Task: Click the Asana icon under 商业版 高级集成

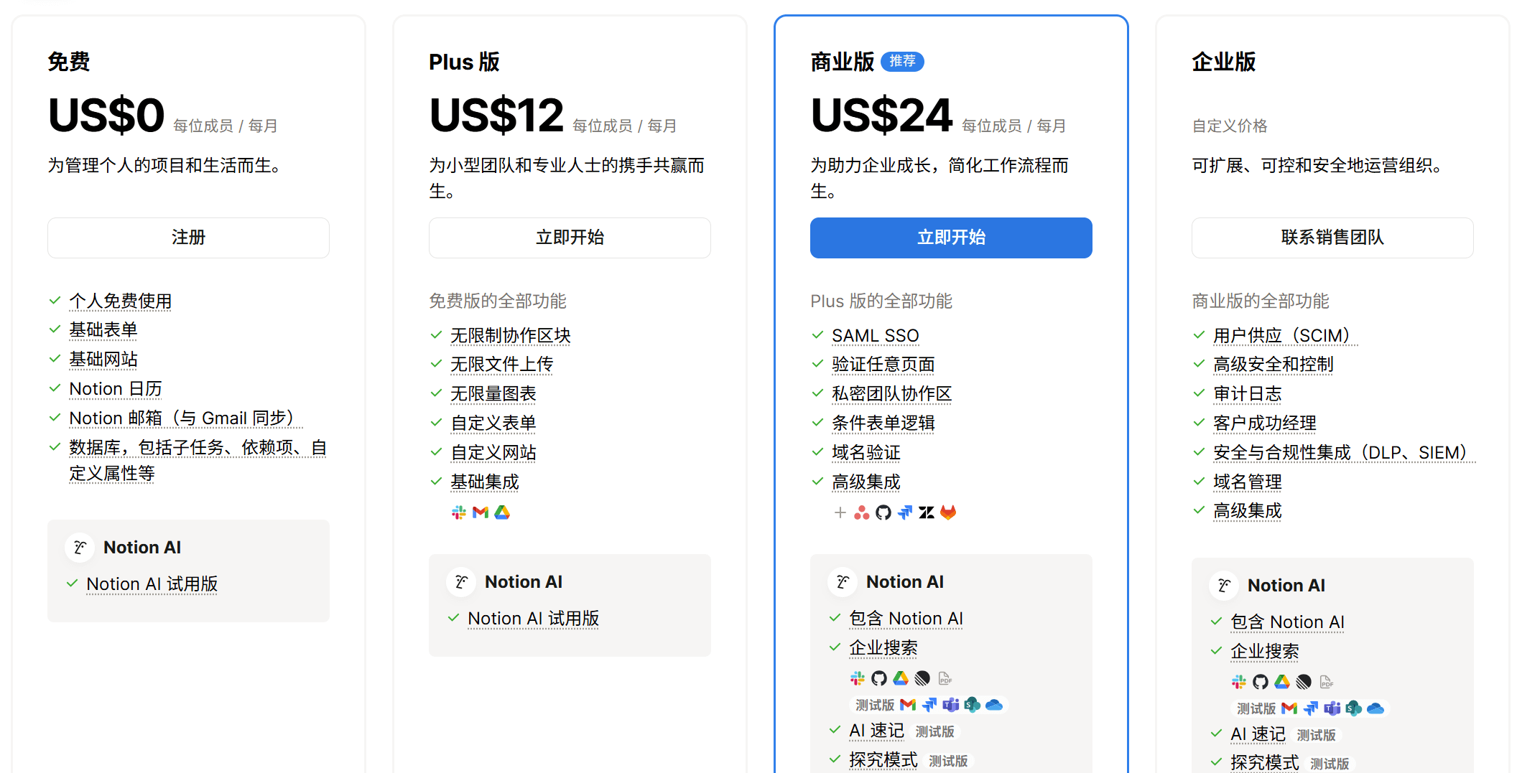Action: [862, 512]
